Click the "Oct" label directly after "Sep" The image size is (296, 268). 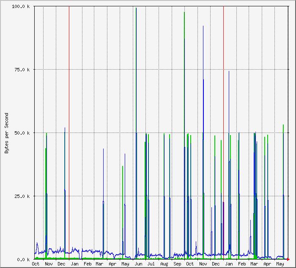[x=190, y=264]
